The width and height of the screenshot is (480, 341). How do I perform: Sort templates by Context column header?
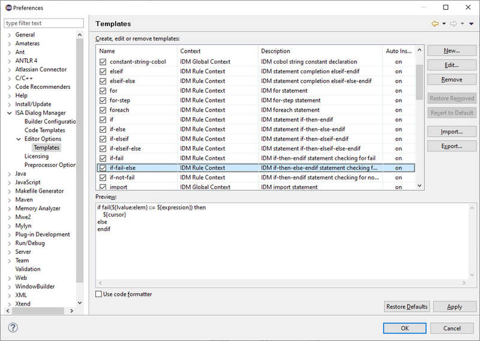217,51
